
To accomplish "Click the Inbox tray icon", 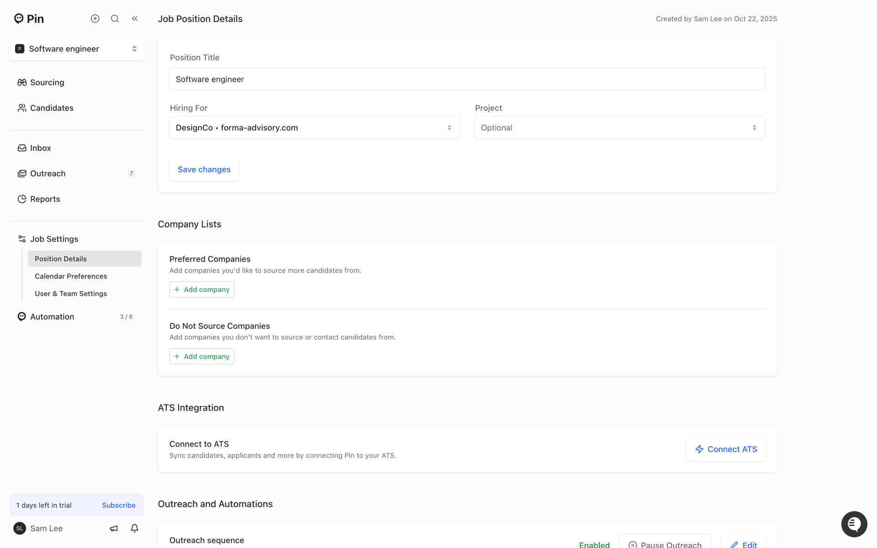I will [x=22, y=148].
